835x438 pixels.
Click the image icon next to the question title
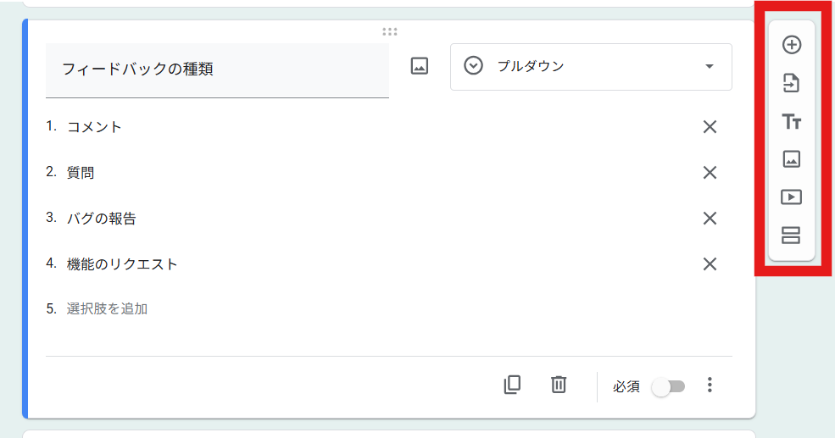click(420, 66)
